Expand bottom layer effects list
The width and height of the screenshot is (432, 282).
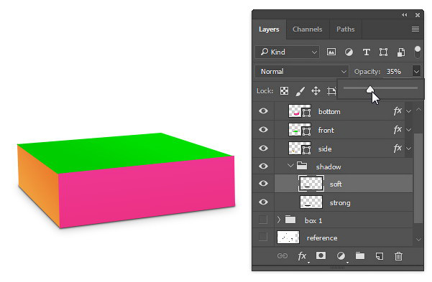pos(409,111)
